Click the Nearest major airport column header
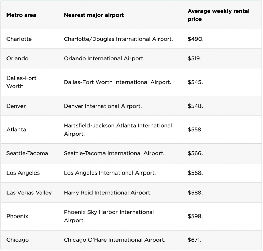Image resolution: width=263 pixels, height=251 pixels. 94,15
